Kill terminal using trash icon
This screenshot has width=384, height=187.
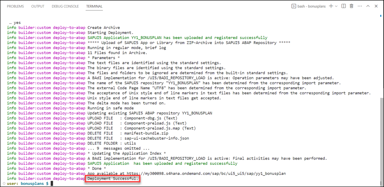351,6
